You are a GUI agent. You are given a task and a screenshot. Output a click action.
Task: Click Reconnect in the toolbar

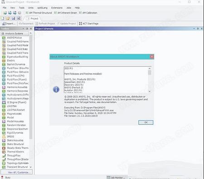(x=26, y=24)
